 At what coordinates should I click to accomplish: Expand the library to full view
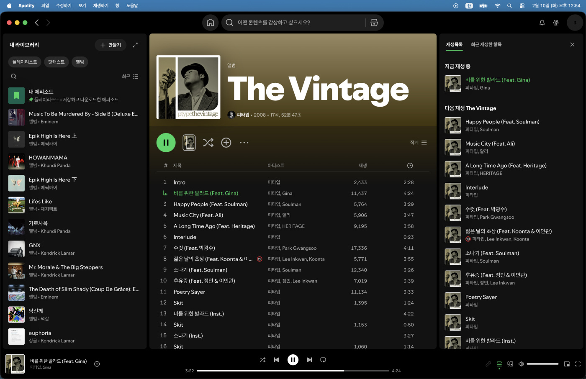coord(135,45)
